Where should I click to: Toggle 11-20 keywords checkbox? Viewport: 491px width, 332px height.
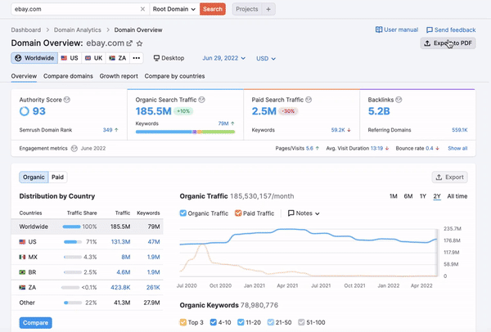click(x=241, y=322)
